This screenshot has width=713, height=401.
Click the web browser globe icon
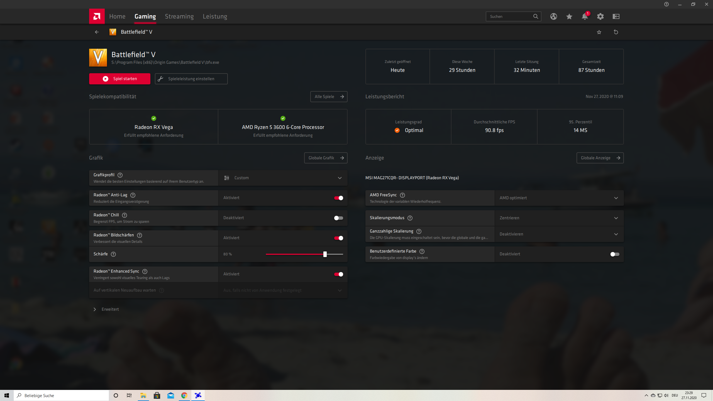[x=553, y=17]
